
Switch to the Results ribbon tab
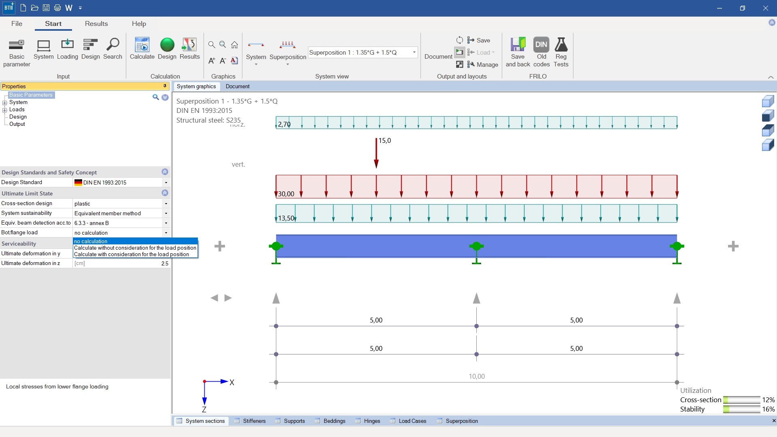[96, 23]
